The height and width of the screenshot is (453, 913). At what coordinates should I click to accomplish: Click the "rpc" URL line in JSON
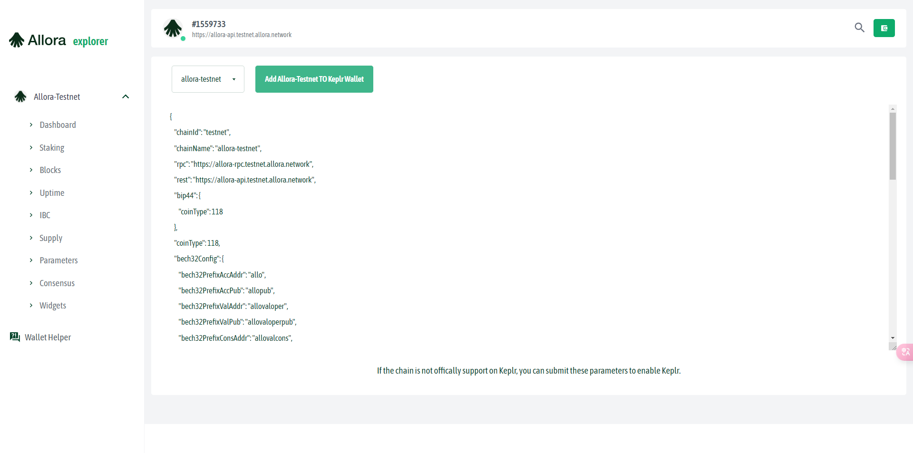pos(244,164)
